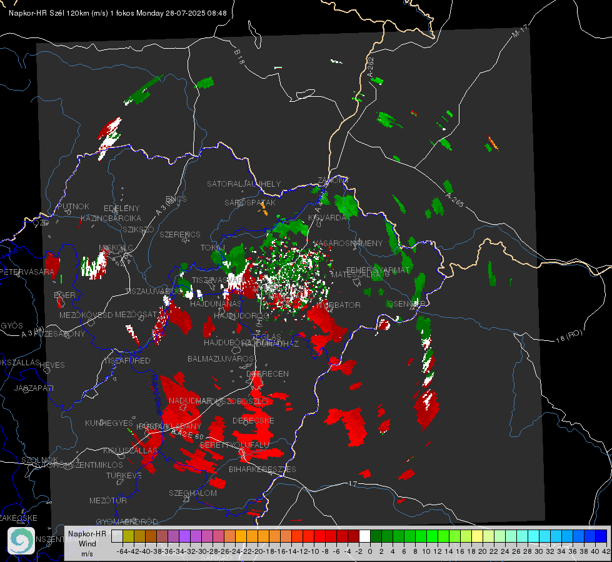Click the BIHARKERESZTES city label
Image resolution: width=612 pixels, height=562 pixels.
pos(263,469)
